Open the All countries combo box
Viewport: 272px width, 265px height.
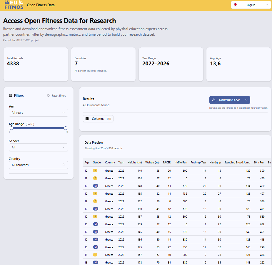click(x=38, y=165)
